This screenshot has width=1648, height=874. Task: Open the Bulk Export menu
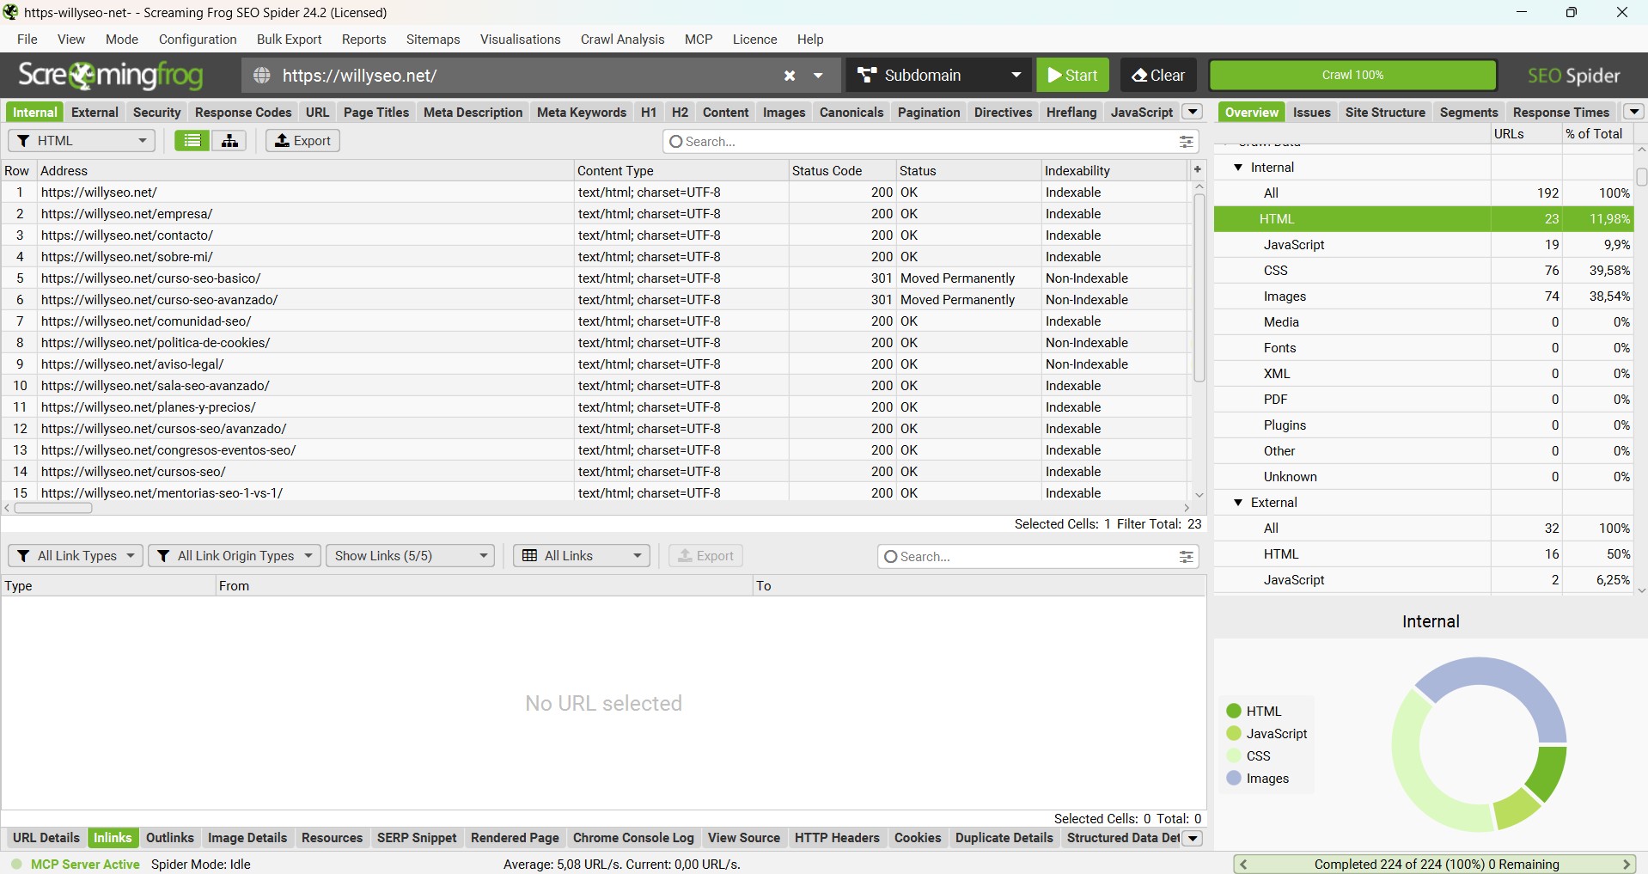click(289, 40)
